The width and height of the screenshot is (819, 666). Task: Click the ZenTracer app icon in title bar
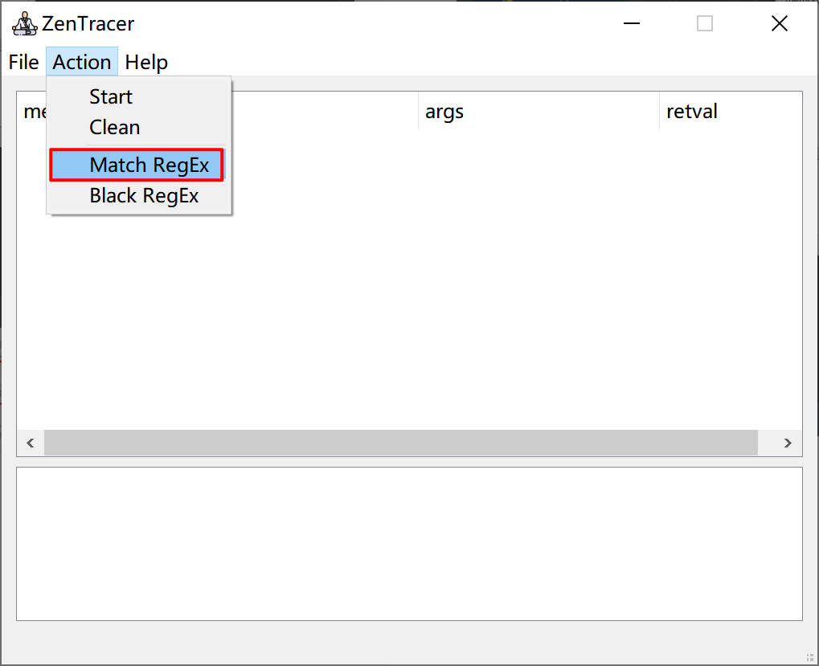click(25, 23)
